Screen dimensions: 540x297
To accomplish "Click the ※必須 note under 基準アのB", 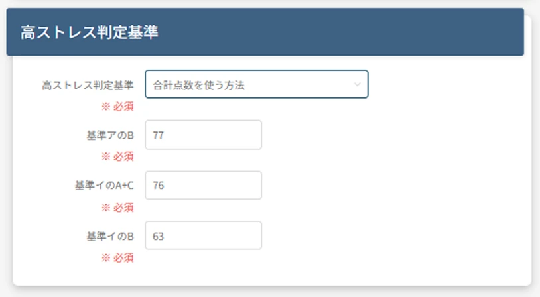I will (x=117, y=157).
